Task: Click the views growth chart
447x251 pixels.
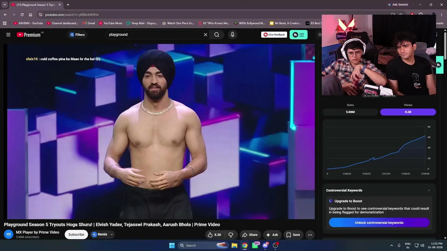Action: (x=379, y=150)
